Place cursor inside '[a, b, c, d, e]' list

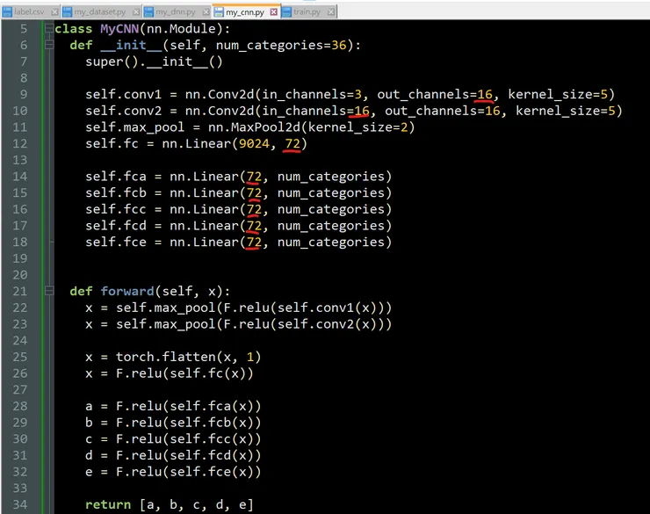click(x=196, y=504)
